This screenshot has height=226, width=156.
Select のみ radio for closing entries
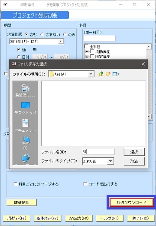coord(65,34)
